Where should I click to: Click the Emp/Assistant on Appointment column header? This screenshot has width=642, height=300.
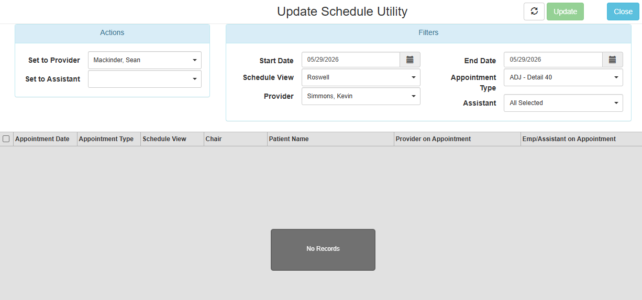[581, 139]
